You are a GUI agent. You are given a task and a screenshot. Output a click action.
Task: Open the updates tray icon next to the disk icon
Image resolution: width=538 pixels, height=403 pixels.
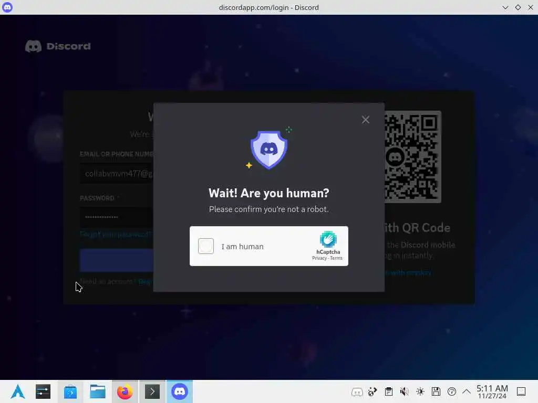pos(452,391)
